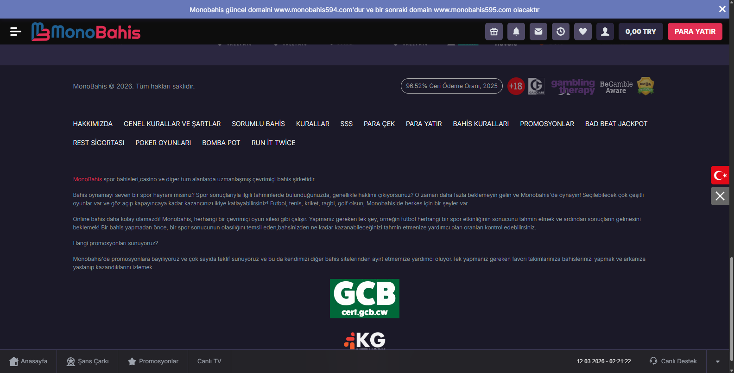
Task: Open the messages envelope icon
Action: [x=538, y=32]
